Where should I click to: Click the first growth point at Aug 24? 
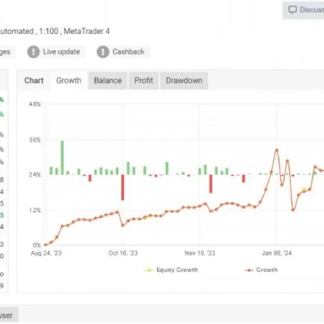45,245
